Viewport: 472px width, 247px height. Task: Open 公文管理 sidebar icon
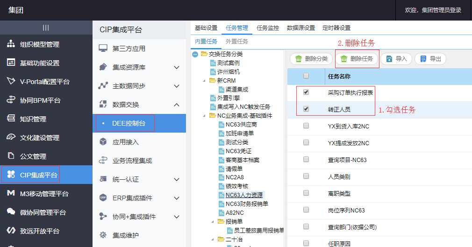[x=11, y=156]
